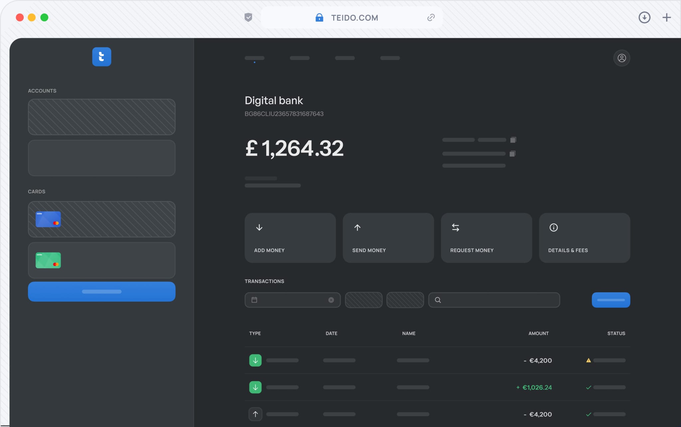Image resolution: width=681 pixels, height=427 pixels.
Task: Click blue button beside transactions search
Action: [x=611, y=300]
